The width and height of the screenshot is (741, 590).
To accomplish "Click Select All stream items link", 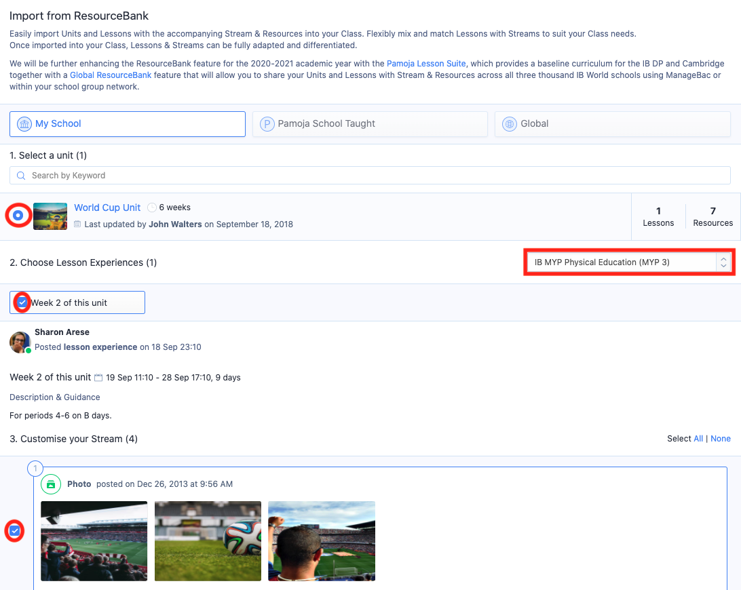I will (x=698, y=439).
